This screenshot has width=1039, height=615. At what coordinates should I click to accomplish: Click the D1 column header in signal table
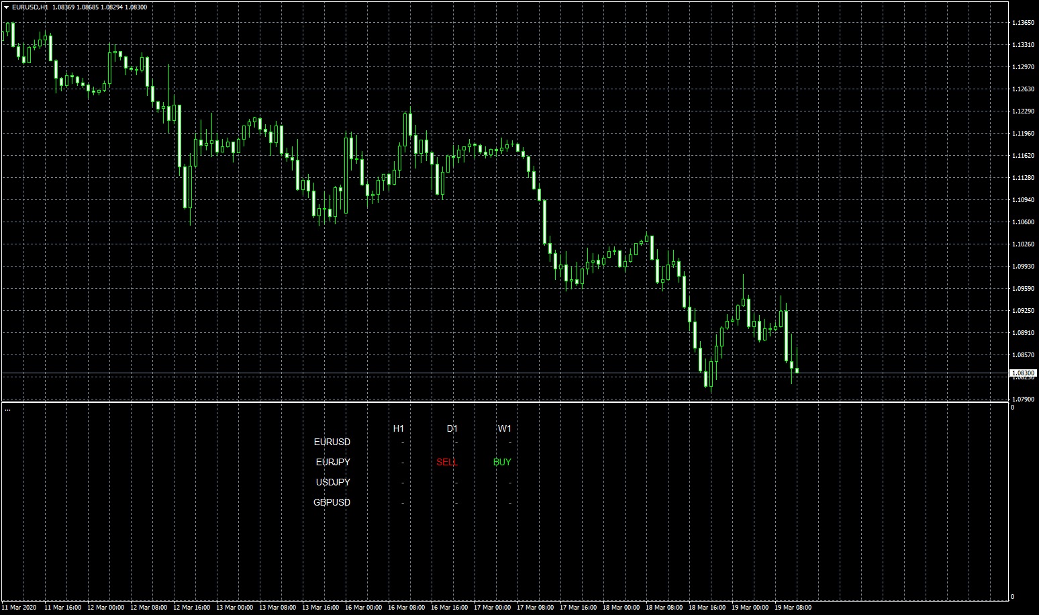pyautogui.click(x=452, y=428)
